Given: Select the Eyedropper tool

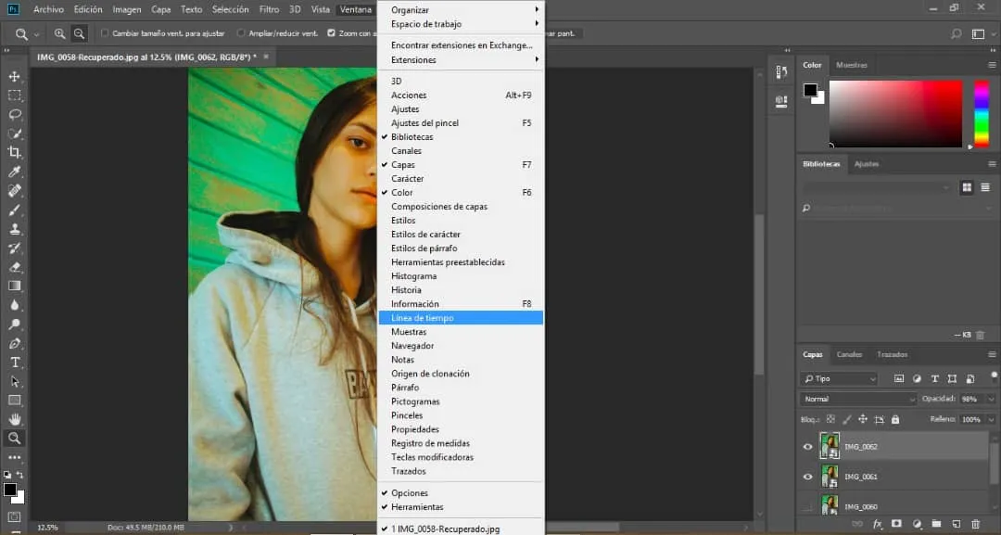Looking at the screenshot, I should tap(14, 172).
